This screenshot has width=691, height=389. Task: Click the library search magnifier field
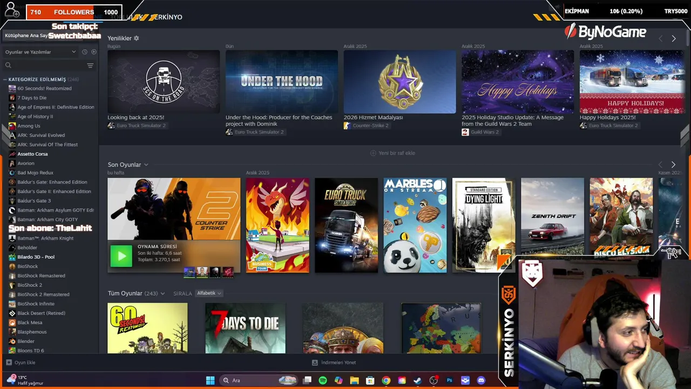45,65
